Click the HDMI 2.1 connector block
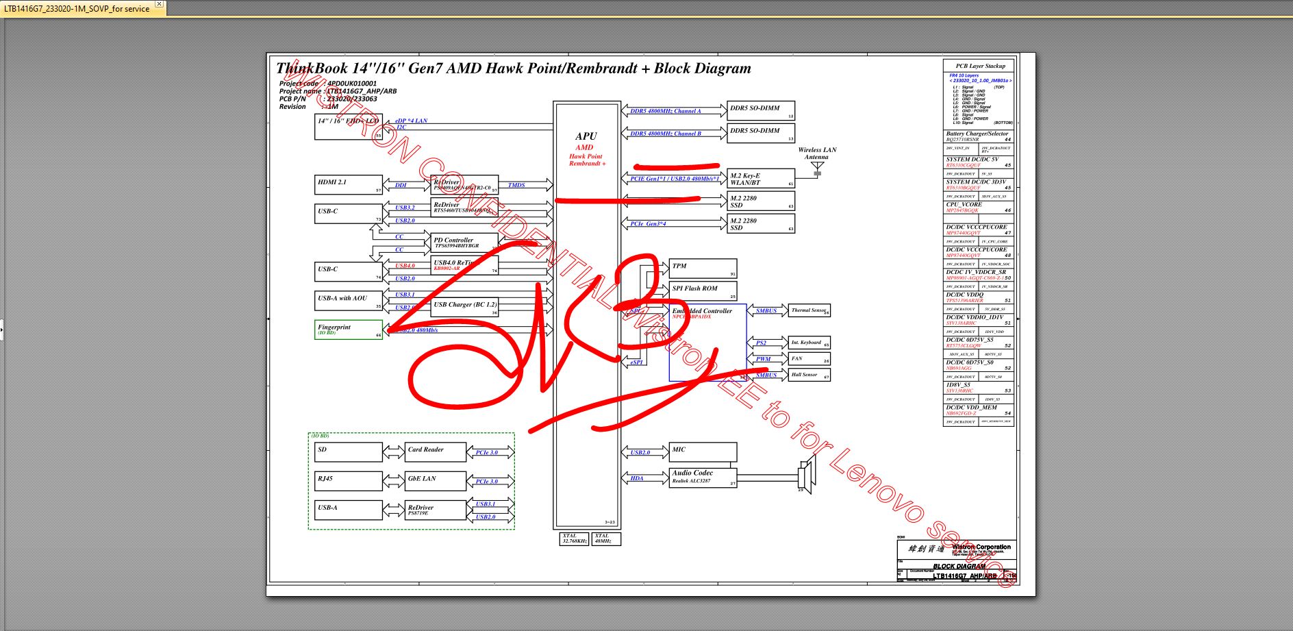Viewport: 1293px width, 631px height. (348, 185)
